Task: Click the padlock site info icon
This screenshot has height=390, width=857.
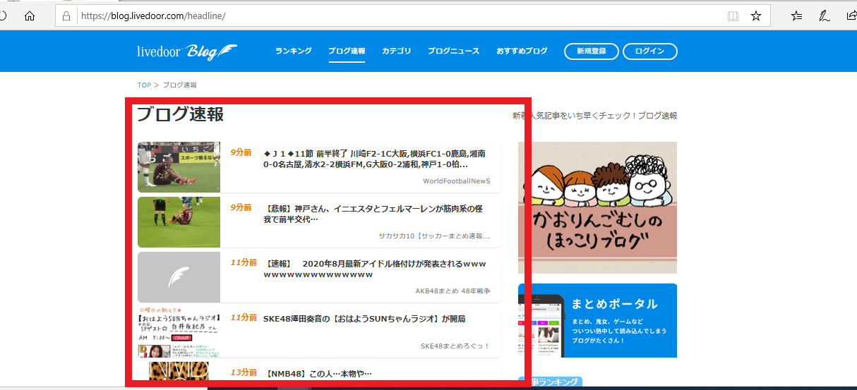Action: pos(66,16)
